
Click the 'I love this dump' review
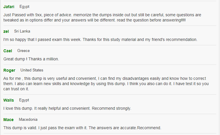67,108
